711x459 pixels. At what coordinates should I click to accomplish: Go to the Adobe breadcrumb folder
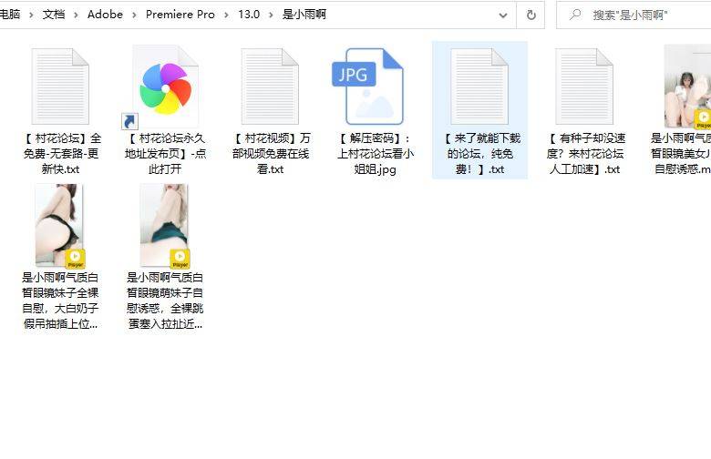tap(105, 15)
